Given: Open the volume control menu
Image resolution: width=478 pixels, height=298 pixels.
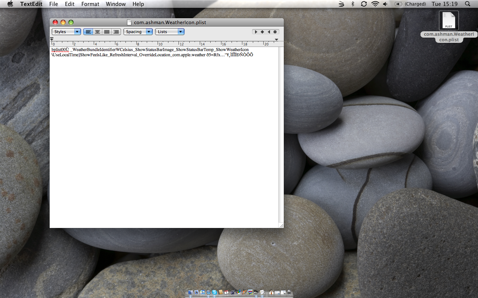Looking at the screenshot, I should (386, 4).
